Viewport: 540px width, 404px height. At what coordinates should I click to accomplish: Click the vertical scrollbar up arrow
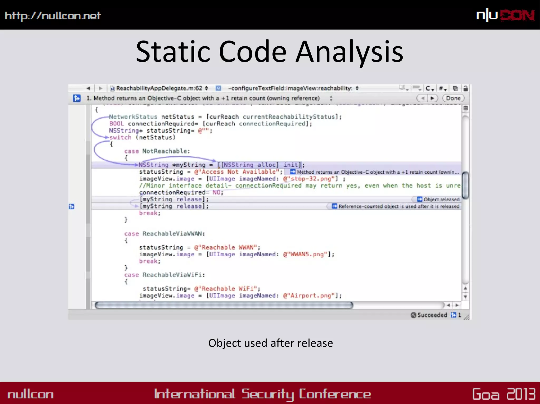[466, 288]
